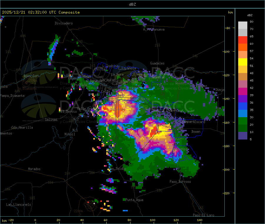Click the 'Lag.Llancanelo' label

point(19,205)
